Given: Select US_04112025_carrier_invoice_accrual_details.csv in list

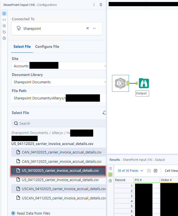Looking at the screenshot, I should coord(59,180).
